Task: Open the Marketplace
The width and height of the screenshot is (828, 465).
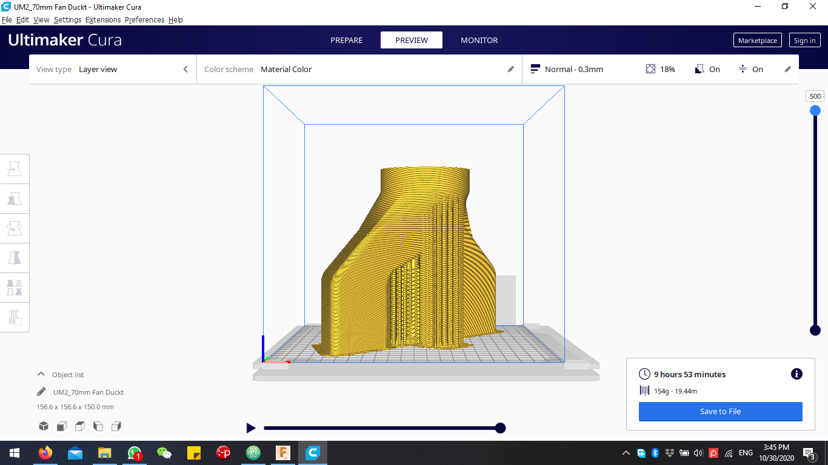Action: (x=757, y=40)
